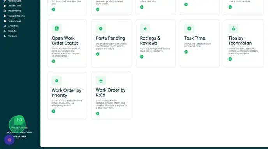The height and width of the screenshot is (149, 268).
Task: Open the Task Time report arrow
Action: coord(186,52)
